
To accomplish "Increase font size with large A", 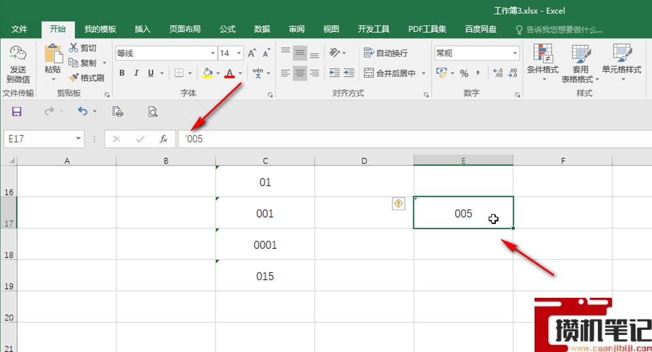I will (251, 54).
